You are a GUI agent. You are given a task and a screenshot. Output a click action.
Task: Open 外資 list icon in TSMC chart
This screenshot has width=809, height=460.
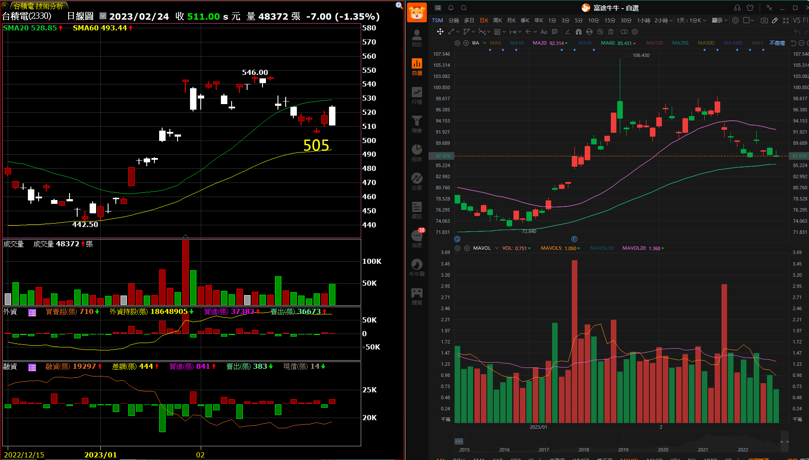[32, 313]
